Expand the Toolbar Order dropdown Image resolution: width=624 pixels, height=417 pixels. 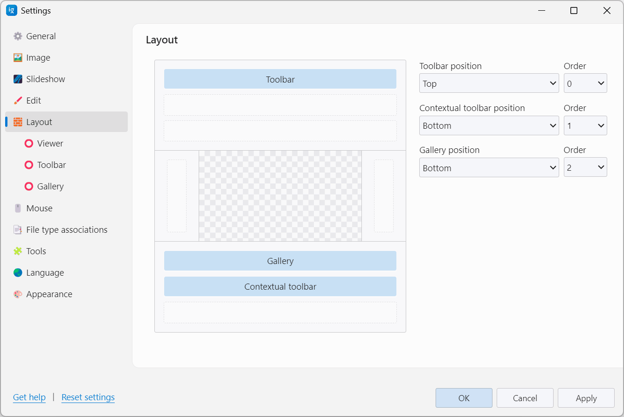(x=585, y=83)
